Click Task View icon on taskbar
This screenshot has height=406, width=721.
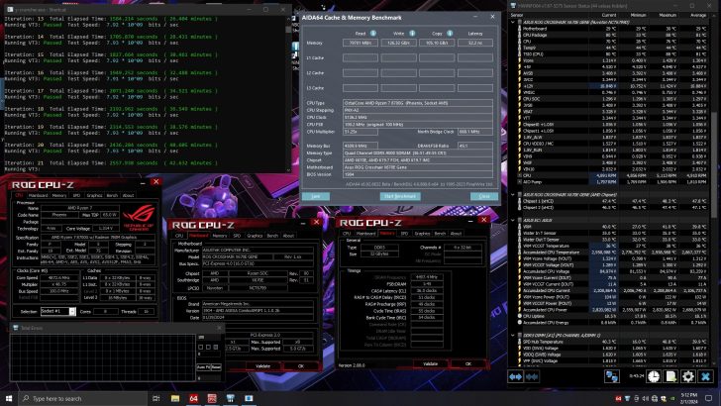(x=156, y=398)
